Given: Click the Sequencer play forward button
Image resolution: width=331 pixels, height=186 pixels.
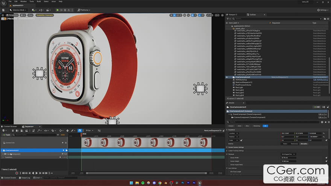Looking at the screenshot, I should pos(36,173).
